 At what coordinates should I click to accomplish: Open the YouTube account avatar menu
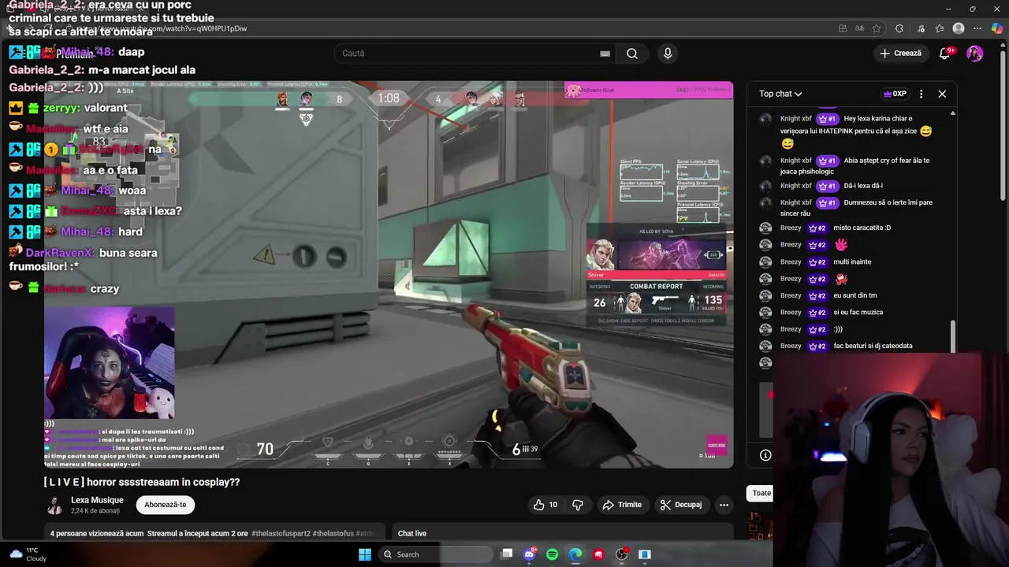975,54
